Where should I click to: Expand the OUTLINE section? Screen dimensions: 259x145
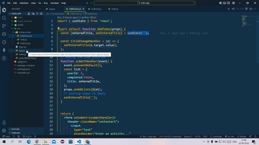pos(15,129)
